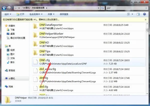Viewport: 150px width, 106px height.
Task: Open the 包含到库中 dropdown menu
Action: pyautogui.click(x=36, y=14)
